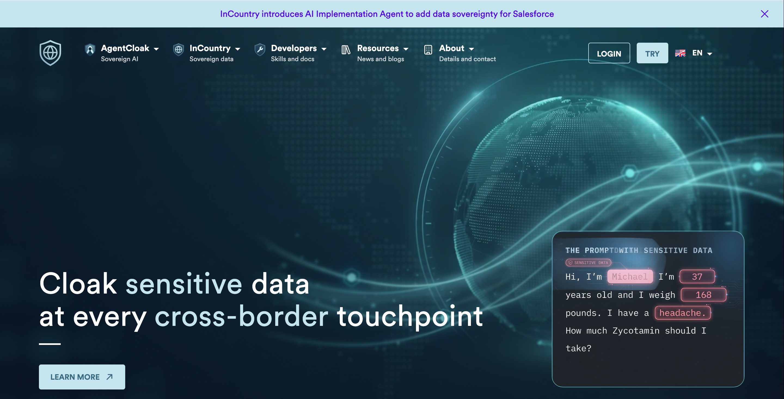Click the 'THE PROMPT WITH SENSITIVE DATA' heading

pyautogui.click(x=639, y=250)
